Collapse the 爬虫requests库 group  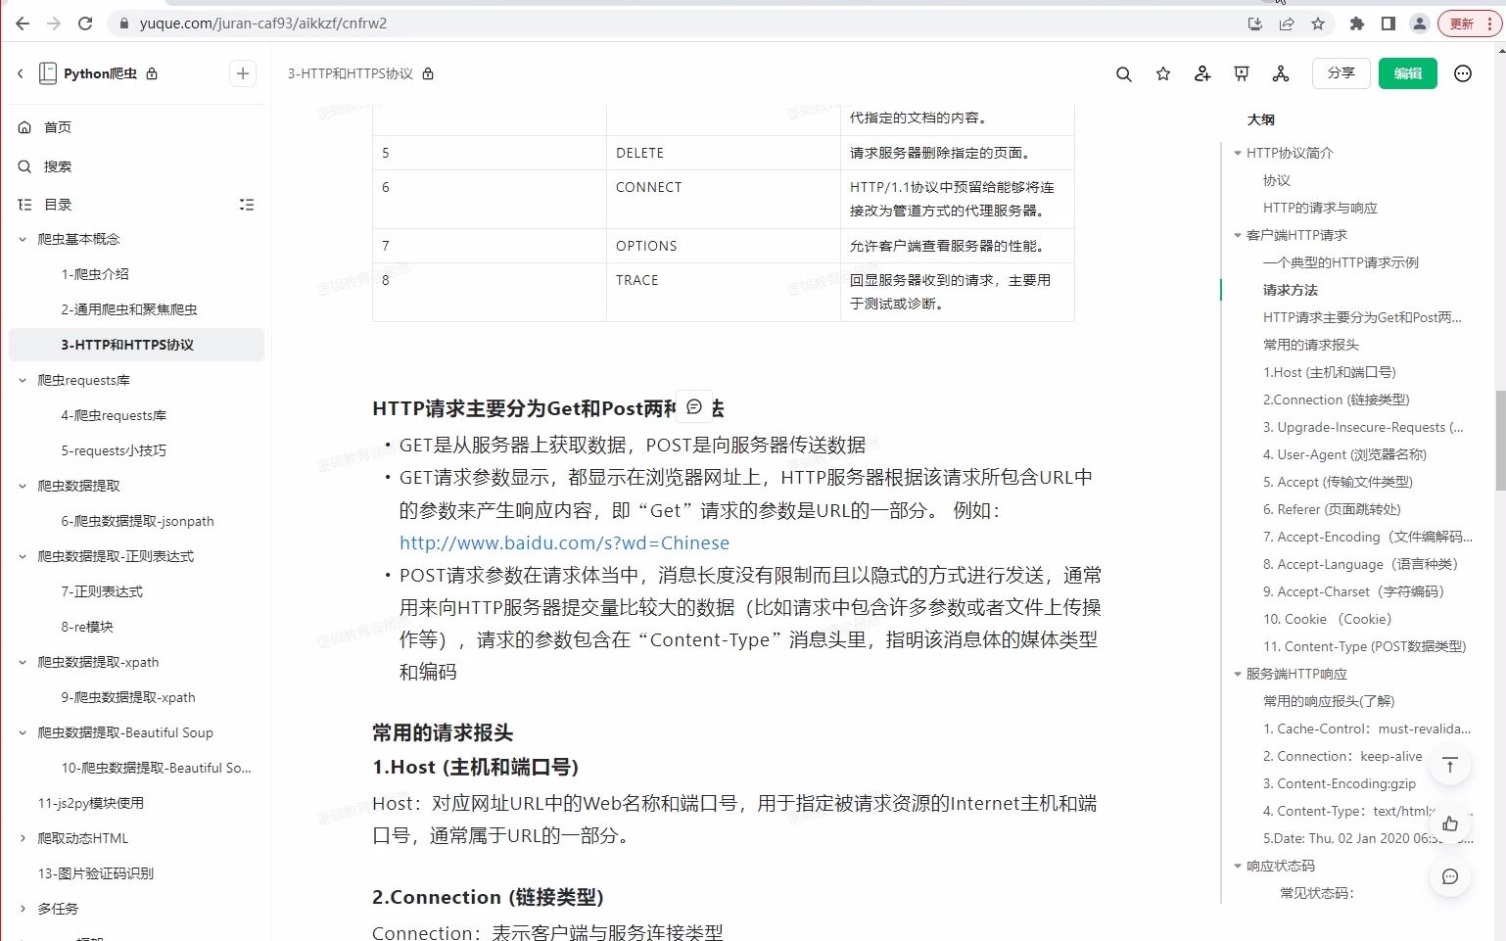pos(23,380)
